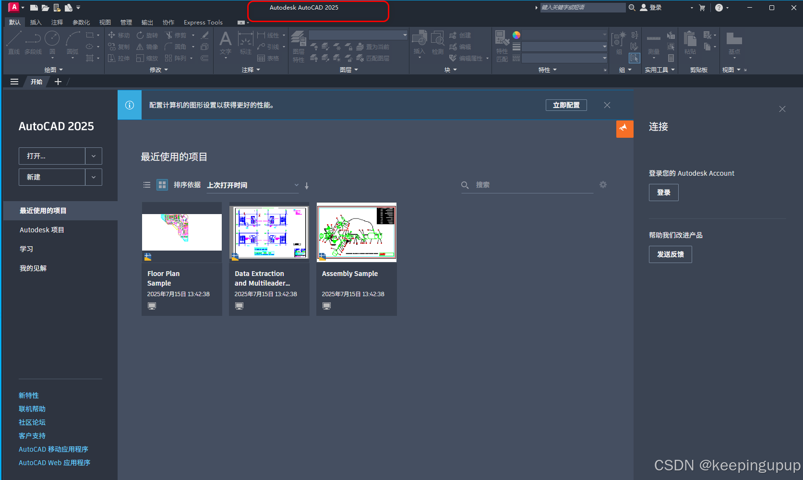Click the 立即配置 button in the notification bar
803x480 pixels.
(566, 105)
